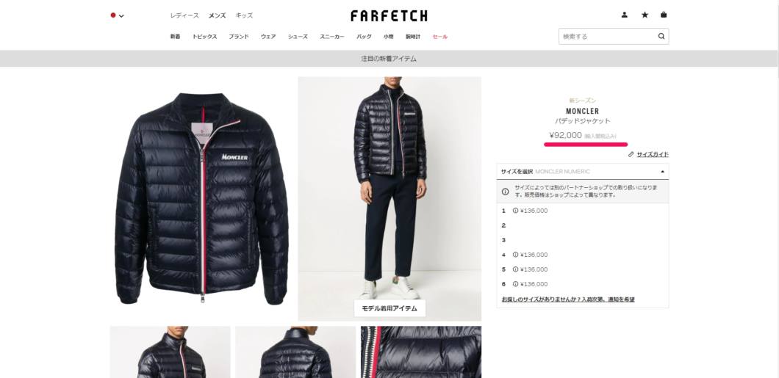Click the search magnifier icon

click(661, 36)
